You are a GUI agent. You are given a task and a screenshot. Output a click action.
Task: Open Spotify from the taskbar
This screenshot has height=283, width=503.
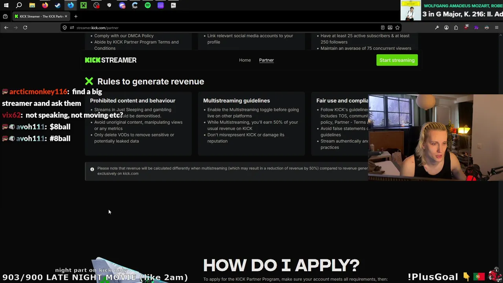pyautogui.click(x=148, y=6)
